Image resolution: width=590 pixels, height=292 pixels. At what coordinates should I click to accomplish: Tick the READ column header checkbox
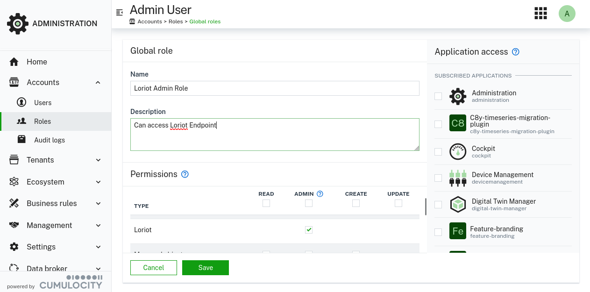pos(266,203)
